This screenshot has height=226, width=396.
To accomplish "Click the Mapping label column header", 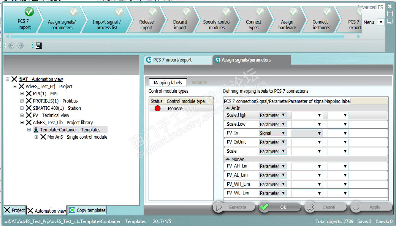I will pos(337,101).
